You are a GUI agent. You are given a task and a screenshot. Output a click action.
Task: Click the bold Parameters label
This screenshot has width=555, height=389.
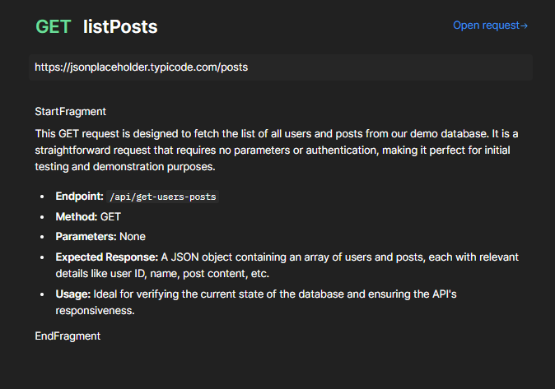pos(86,237)
